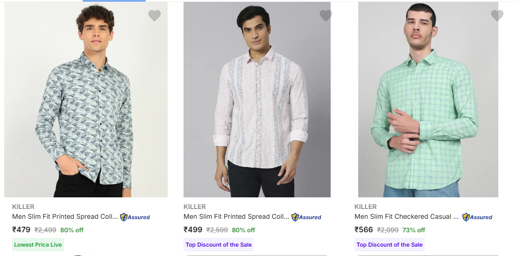Screen dimensions: 517x256
Task: Click the struck-through ₹2,599 original price
Action: [x=217, y=230]
